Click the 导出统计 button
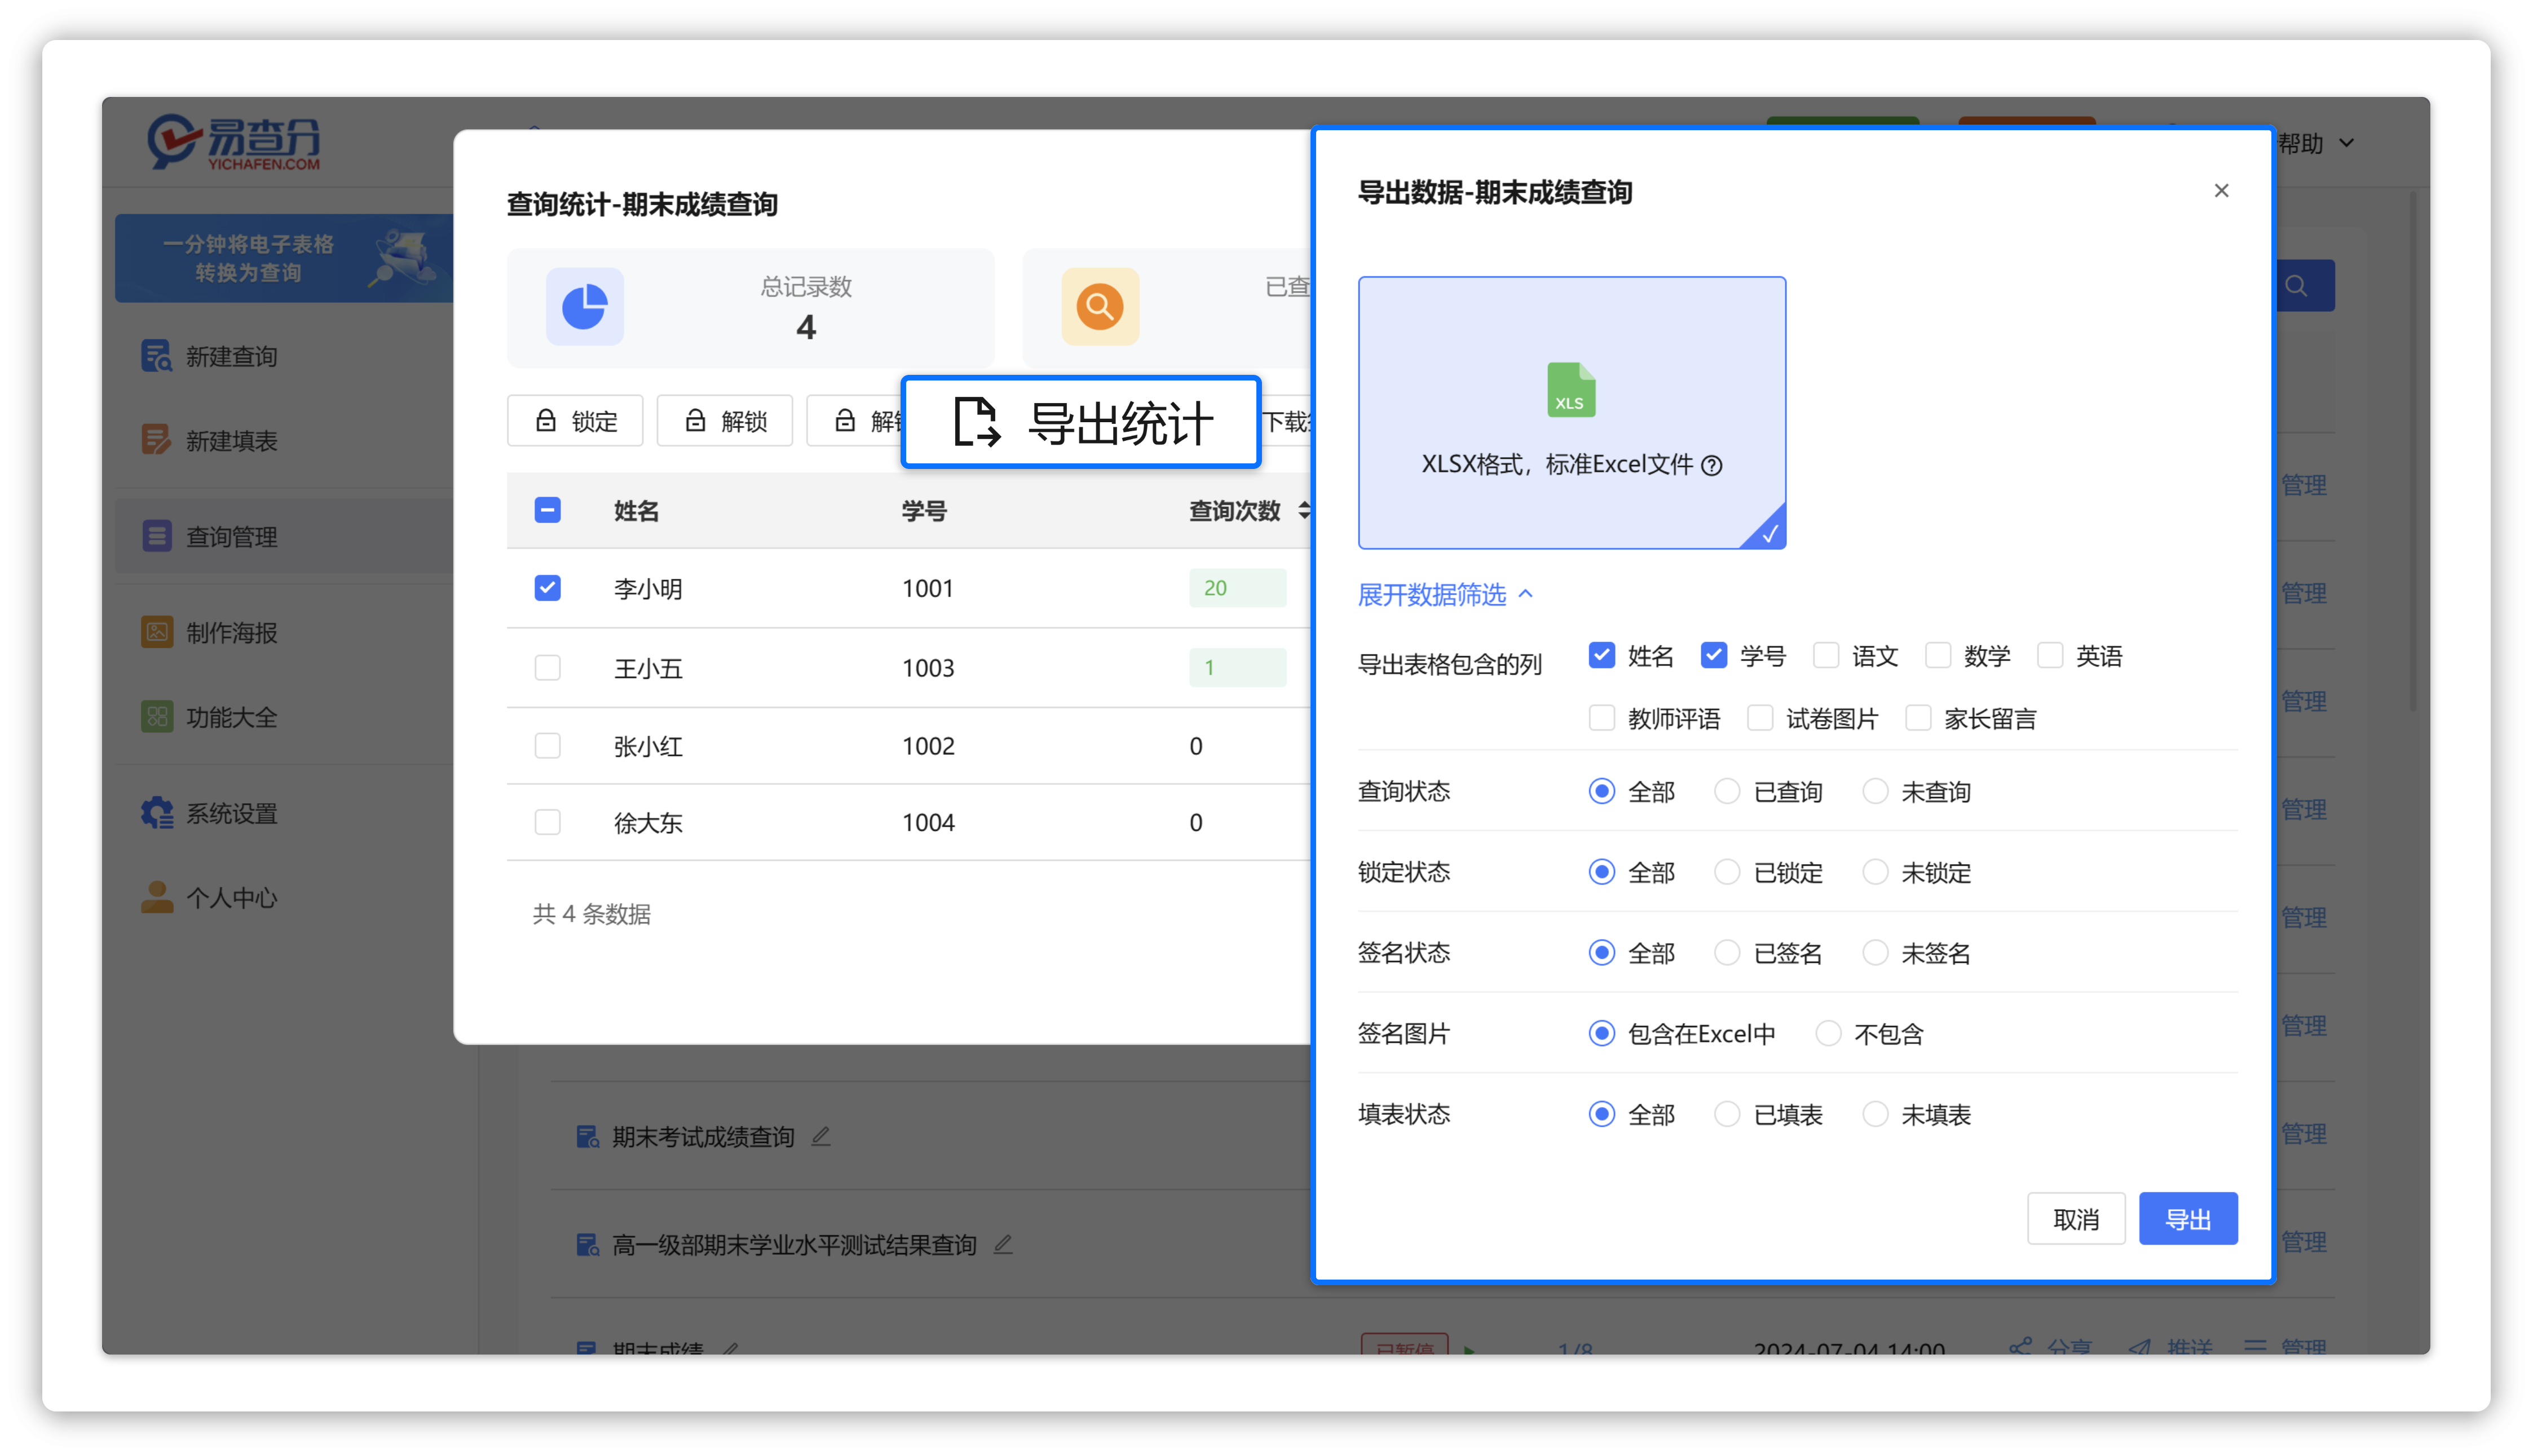Viewport: 2533px width, 1456px height. tap(1080, 422)
